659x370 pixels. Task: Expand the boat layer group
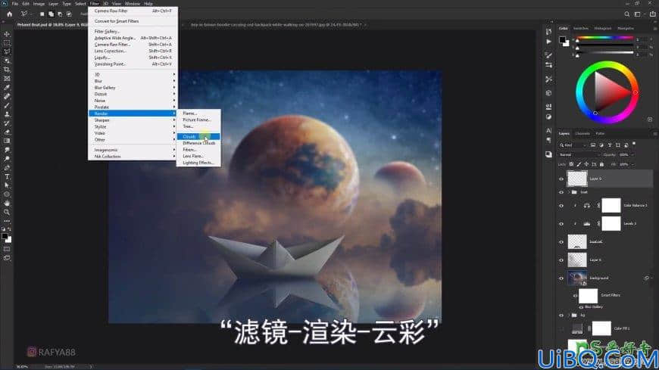569,192
